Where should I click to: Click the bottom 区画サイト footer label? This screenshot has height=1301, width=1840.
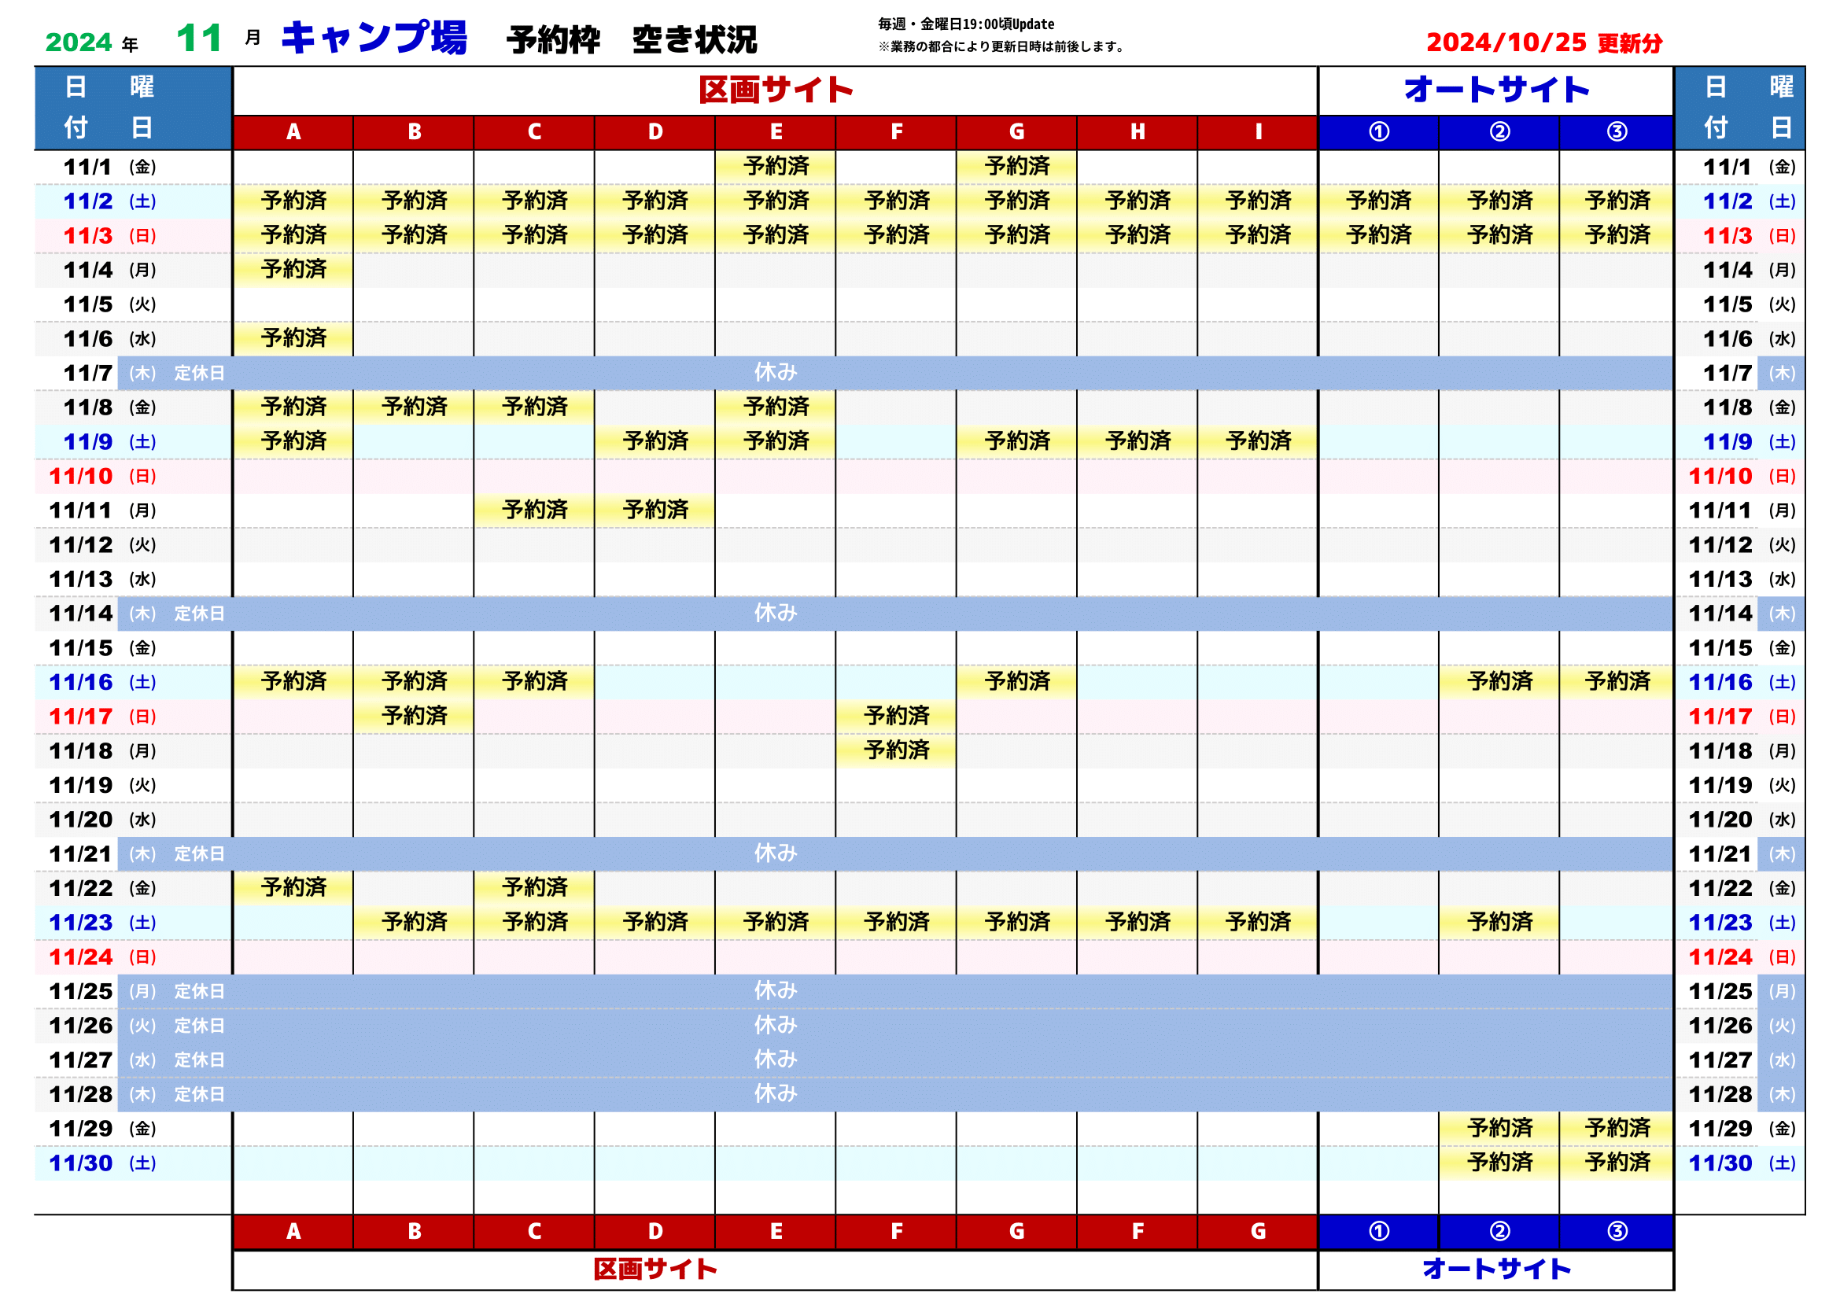[x=655, y=1269]
